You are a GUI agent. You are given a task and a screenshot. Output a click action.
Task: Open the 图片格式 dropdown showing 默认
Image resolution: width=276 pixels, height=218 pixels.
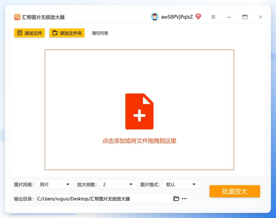tap(181, 184)
